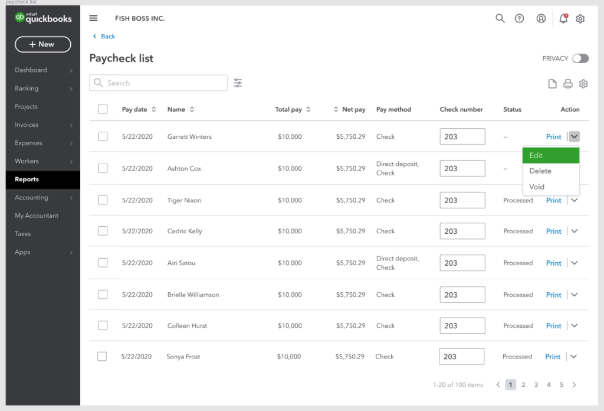Viewport: 604px width, 411px height.
Task: Print the Garrett Winters paycheck
Action: (x=553, y=136)
